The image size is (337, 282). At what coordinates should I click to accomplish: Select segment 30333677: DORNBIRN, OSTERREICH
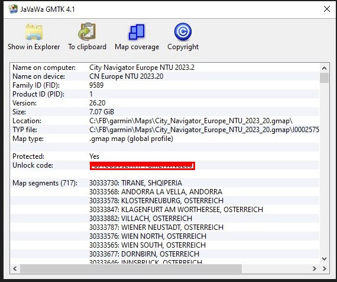pos(144,254)
